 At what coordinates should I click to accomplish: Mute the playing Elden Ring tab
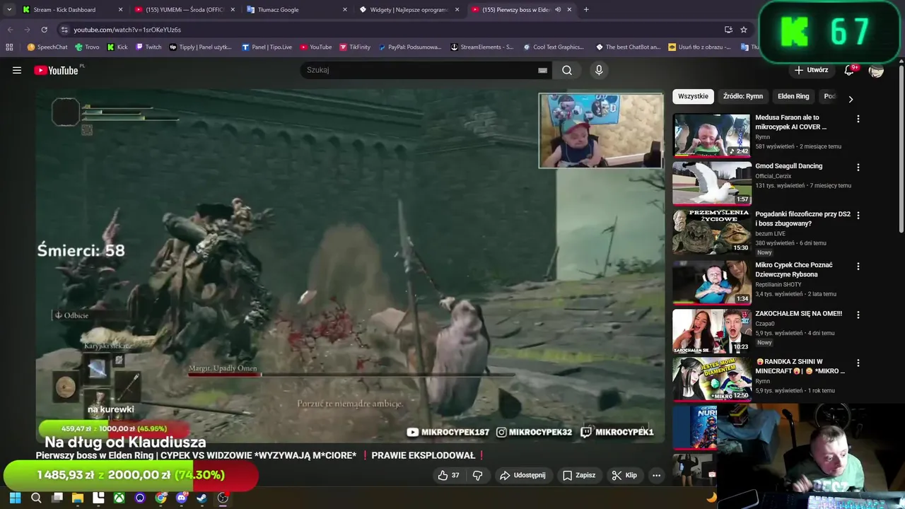tap(558, 9)
